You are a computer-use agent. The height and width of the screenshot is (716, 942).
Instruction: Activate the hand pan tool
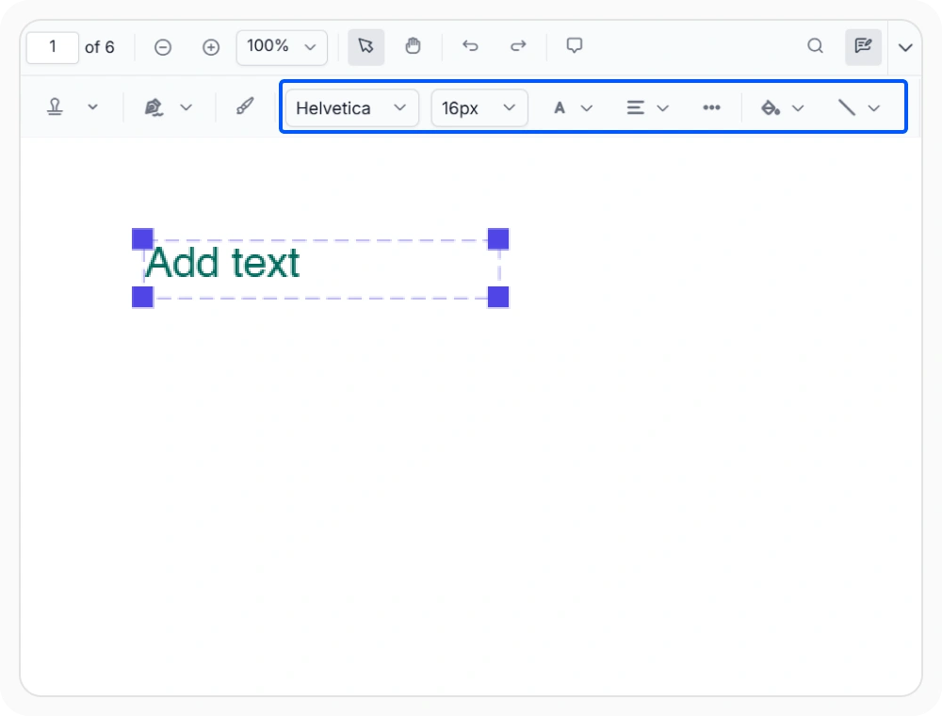click(x=413, y=46)
